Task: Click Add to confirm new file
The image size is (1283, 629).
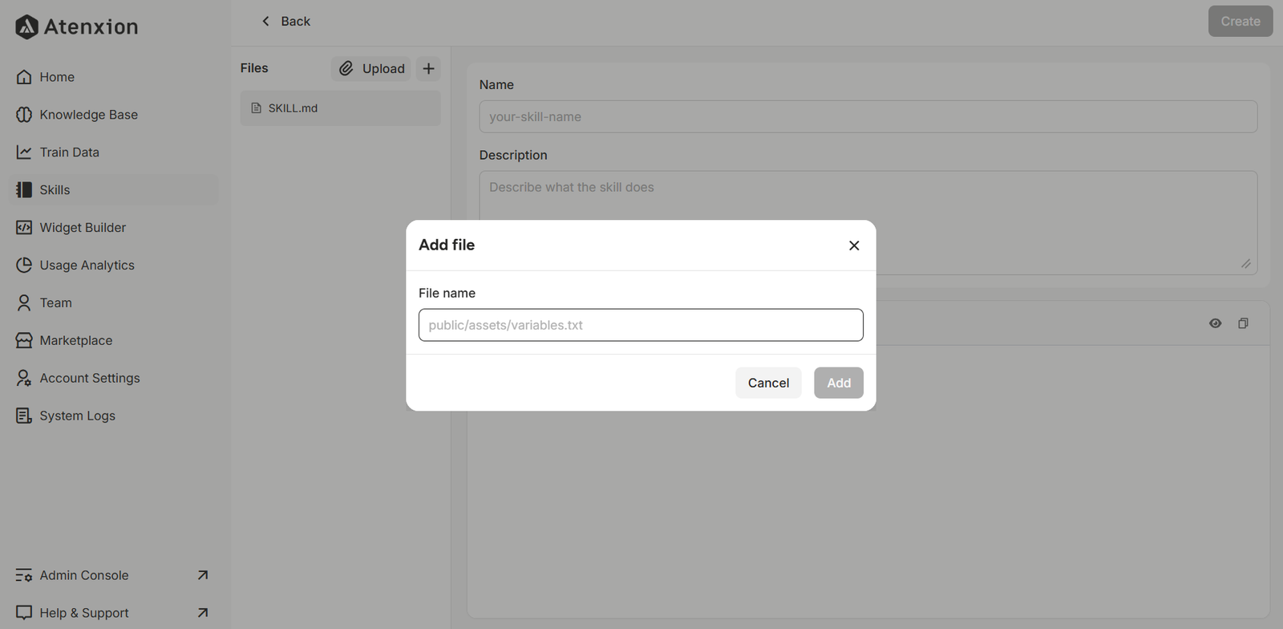Action: [839, 383]
